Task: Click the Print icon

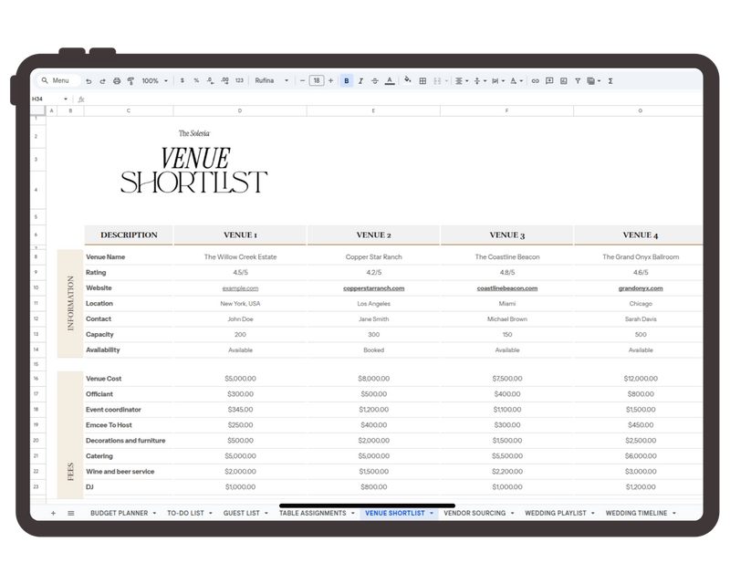Action: click(x=116, y=80)
